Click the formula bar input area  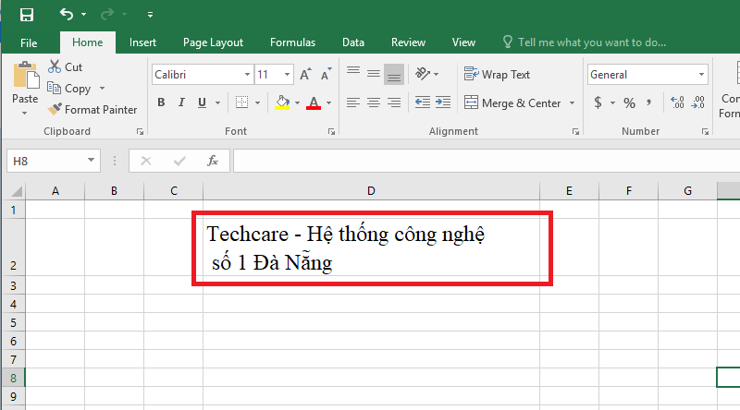pyautogui.click(x=487, y=162)
